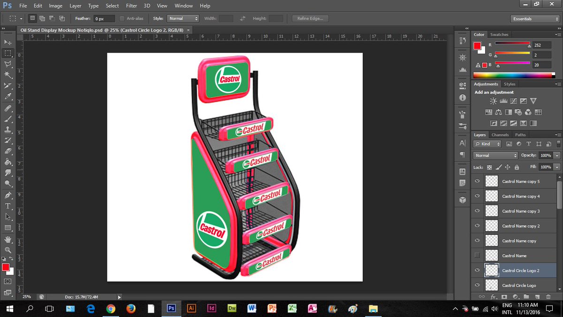The image size is (563, 317).
Task: Select the Rectangle shape tool
Action: coord(8,228)
